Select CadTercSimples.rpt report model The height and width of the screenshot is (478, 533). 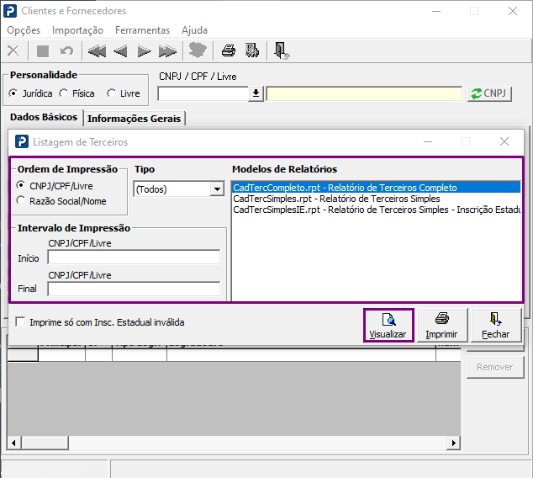click(330, 199)
